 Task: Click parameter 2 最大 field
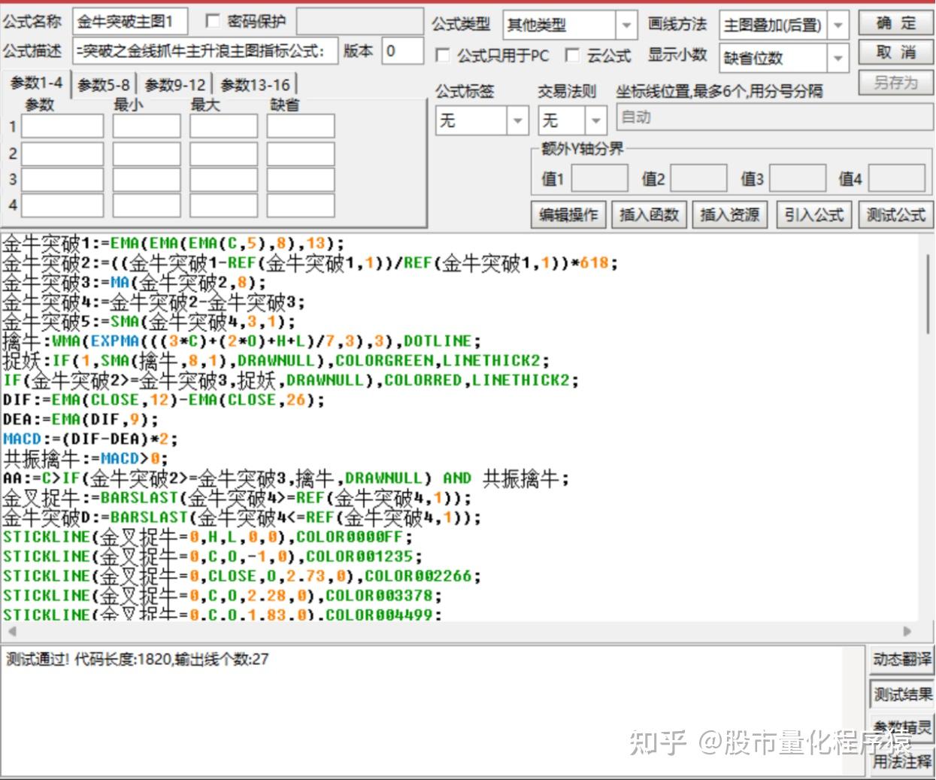[x=223, y=153]
